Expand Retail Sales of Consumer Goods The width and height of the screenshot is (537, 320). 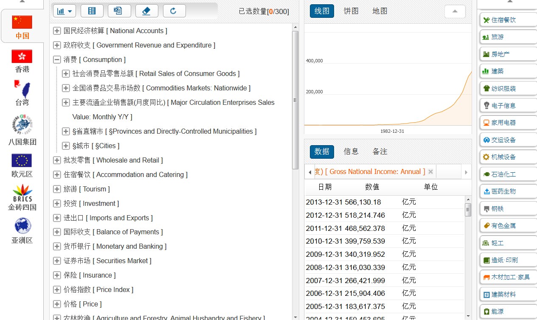coord(66,74)
